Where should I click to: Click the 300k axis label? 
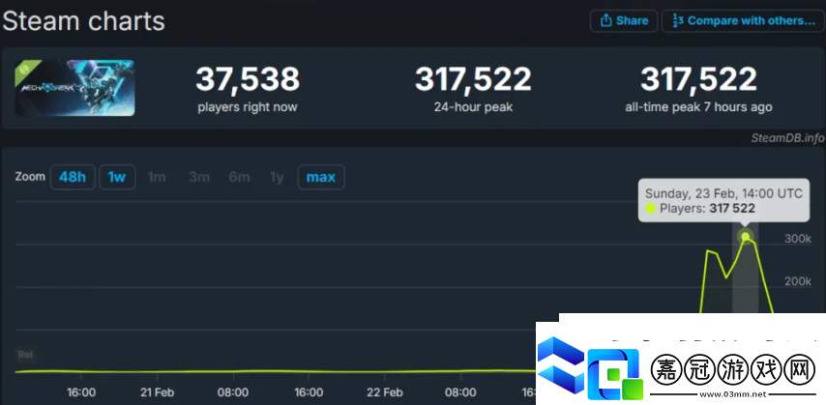coord(798,239)
